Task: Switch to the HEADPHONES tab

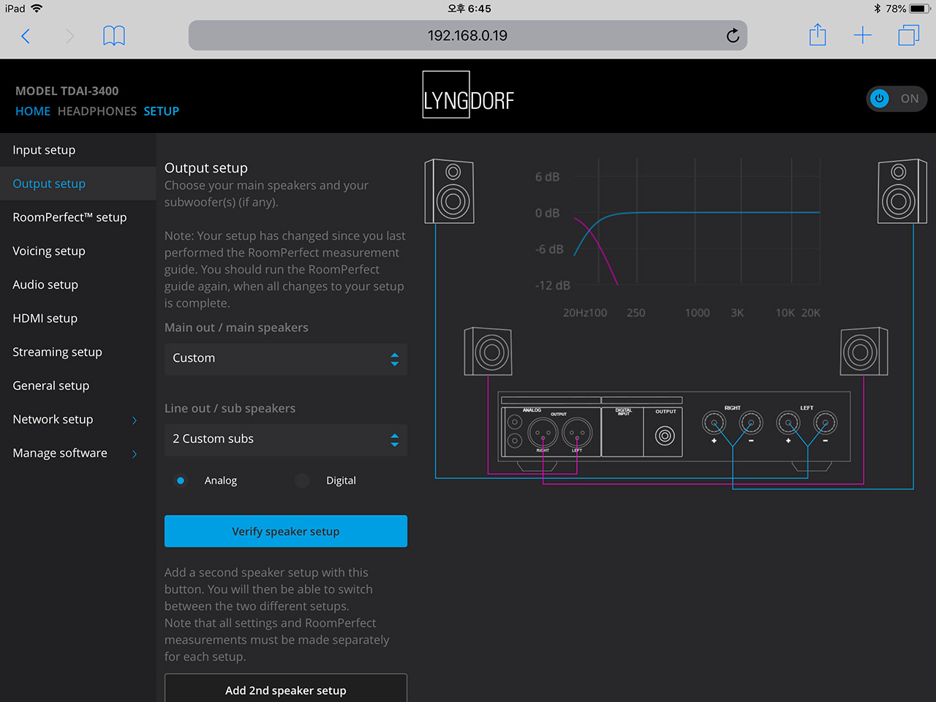Action: [97, 111]
